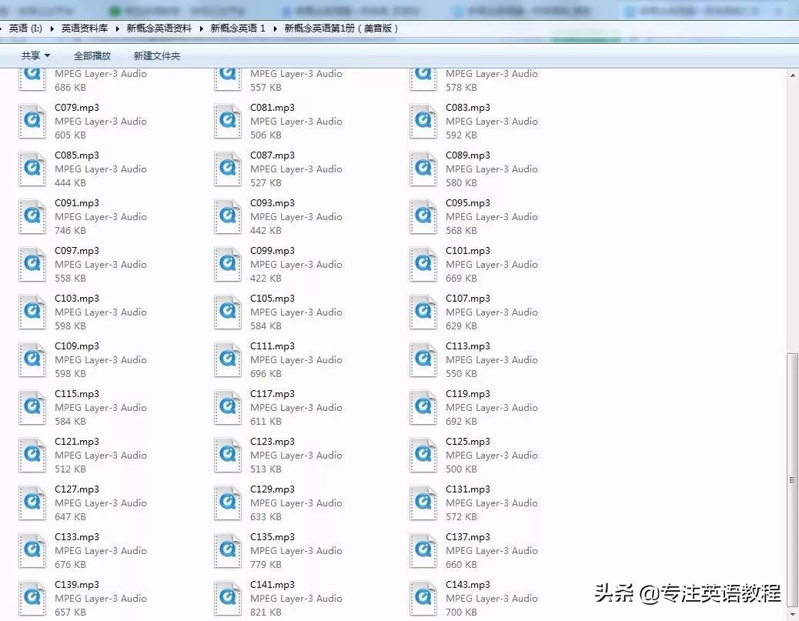The height and width of the screenshot is (621, 799).
Task: Select the C109.mp3 file icon
Action: click(32, 359)
